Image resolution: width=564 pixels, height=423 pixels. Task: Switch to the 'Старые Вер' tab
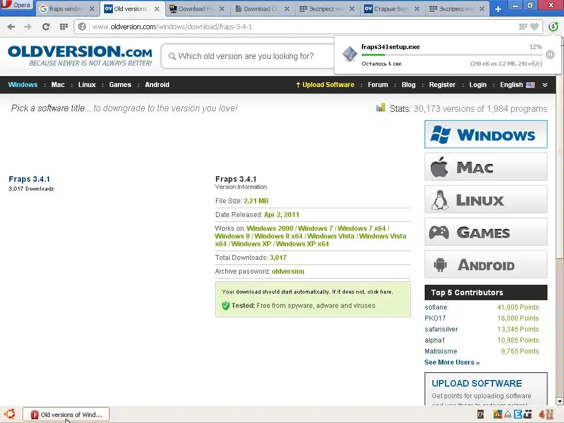click(392, 9)
